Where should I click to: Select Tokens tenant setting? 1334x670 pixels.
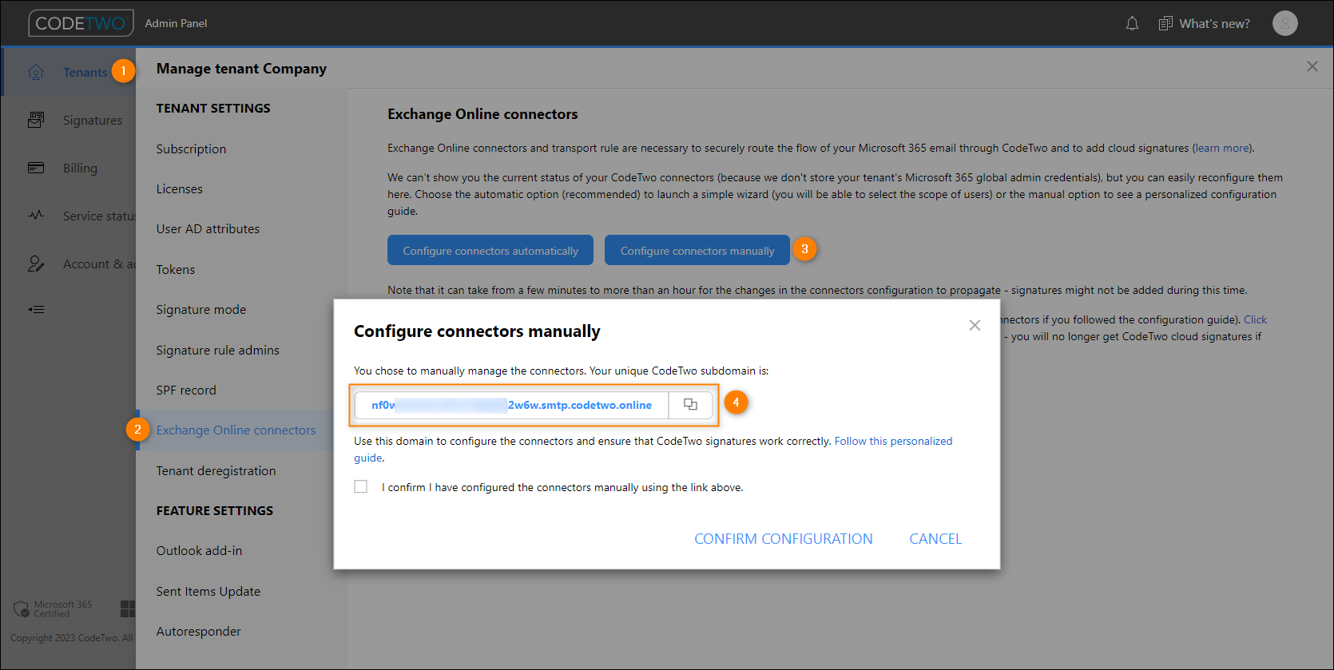tap(176, 269)
